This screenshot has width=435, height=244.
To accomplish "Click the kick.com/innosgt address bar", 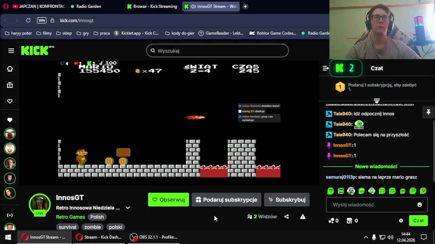I will (x=77, y=20).
